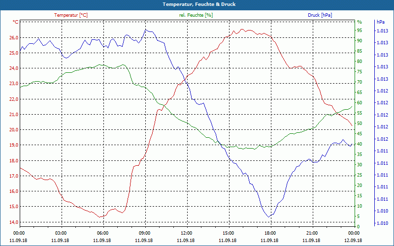This screenshot has height=246, width=394.
Task: Click the '15' humidity axis value
Action: (360, 195)
